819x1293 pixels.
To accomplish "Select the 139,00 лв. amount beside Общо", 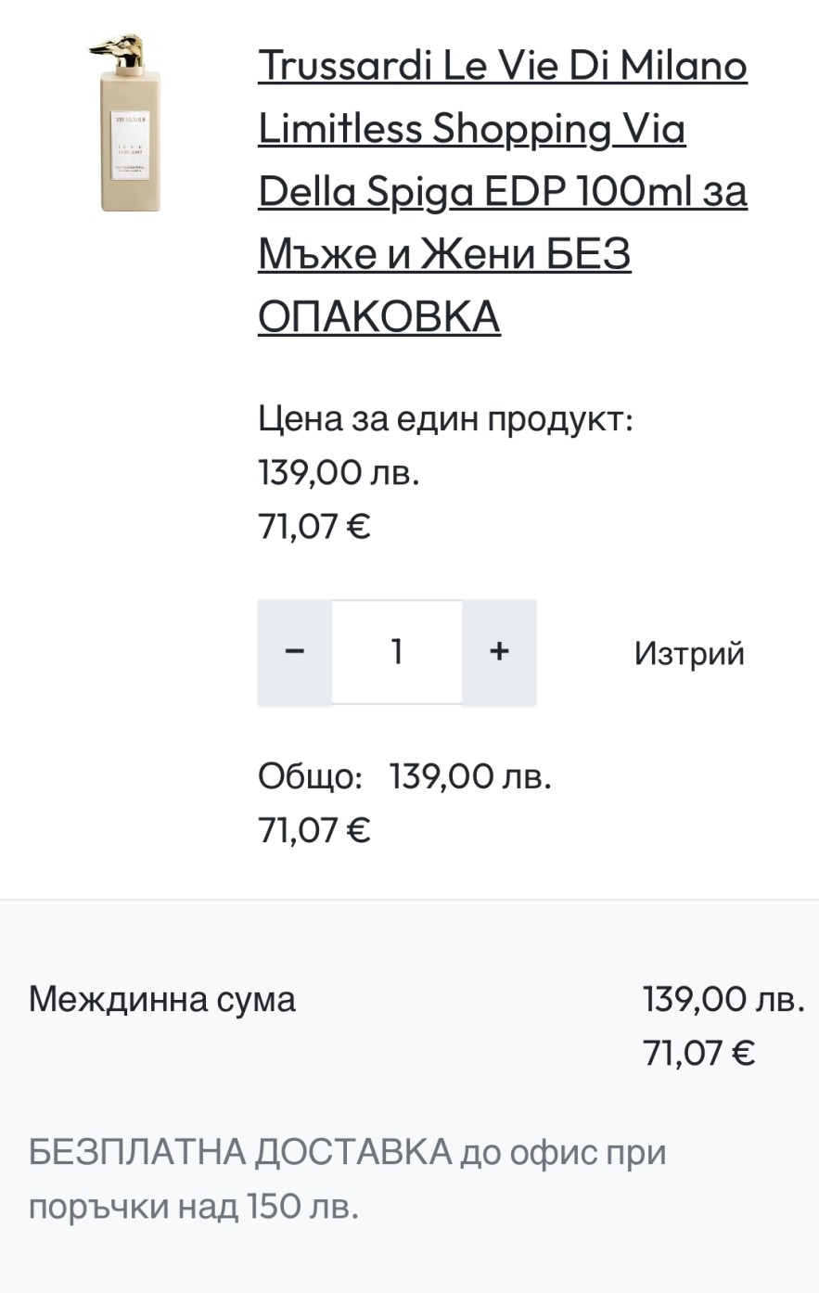I will pos(470,775).
